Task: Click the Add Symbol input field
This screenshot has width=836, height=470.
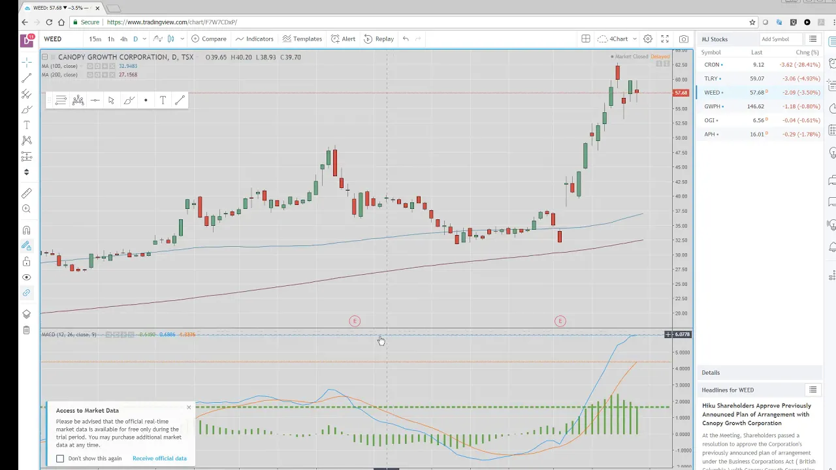Action: coord(780,39)
